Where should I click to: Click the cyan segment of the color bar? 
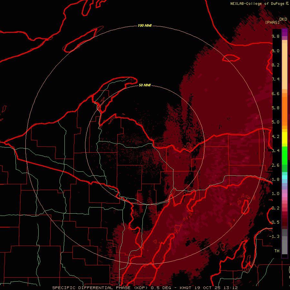285,177
